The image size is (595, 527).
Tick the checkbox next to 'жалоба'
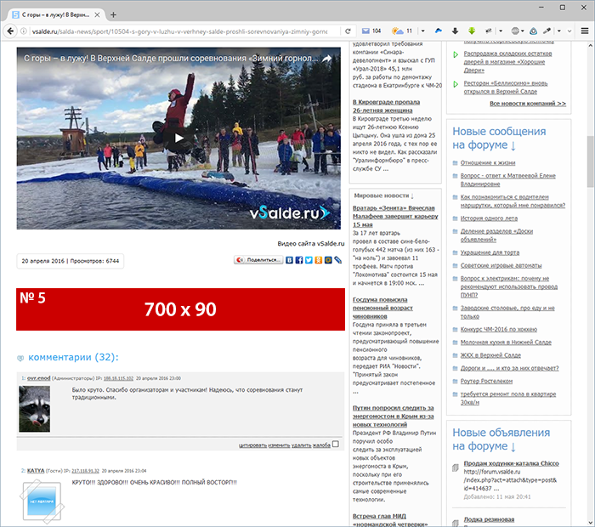coord(336,444)
